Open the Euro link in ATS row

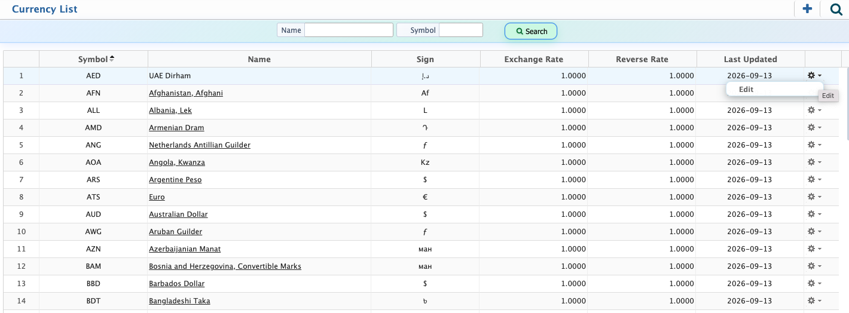coord(157,197)
